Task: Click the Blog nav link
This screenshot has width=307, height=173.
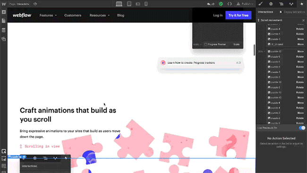Action: pos(120,15)
